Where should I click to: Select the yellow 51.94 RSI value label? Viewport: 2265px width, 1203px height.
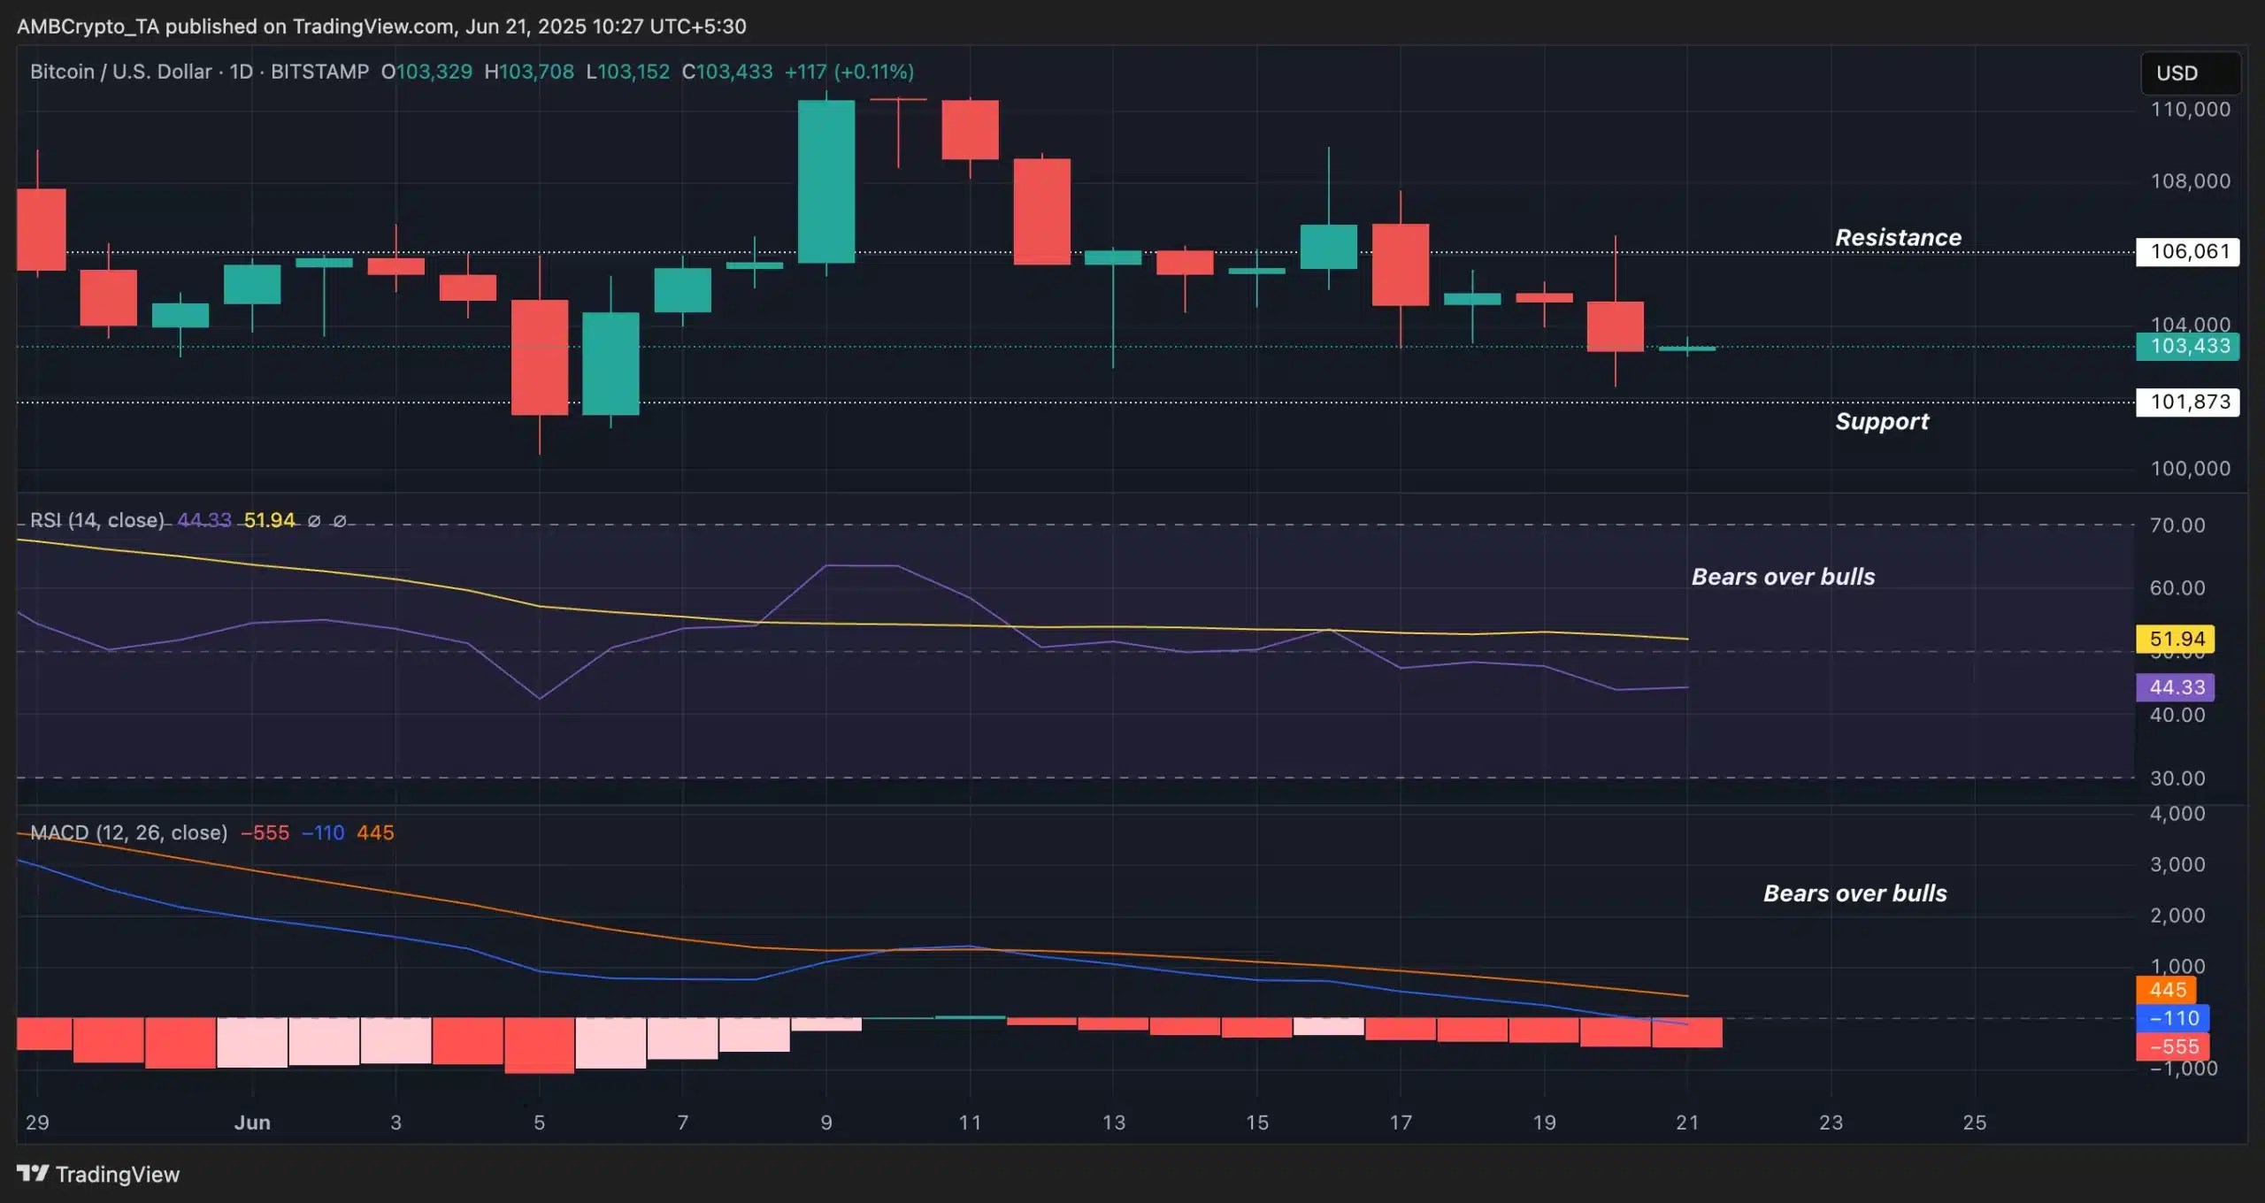tap(2177, 639)
